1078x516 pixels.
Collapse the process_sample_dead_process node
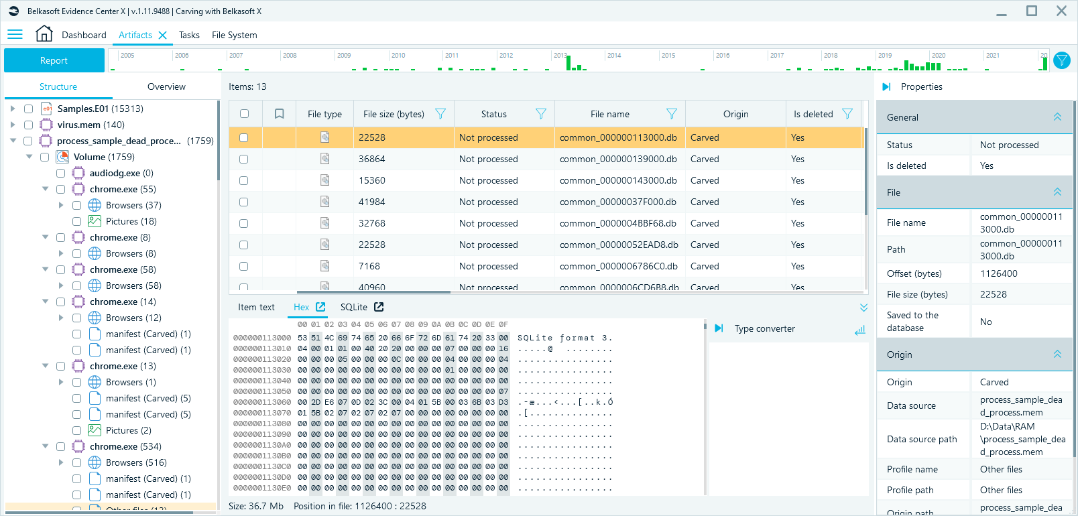(13, 141)
